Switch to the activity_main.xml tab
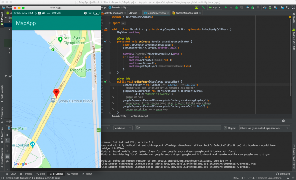Screen dimensions: 296x180 [x=113, y=13]
